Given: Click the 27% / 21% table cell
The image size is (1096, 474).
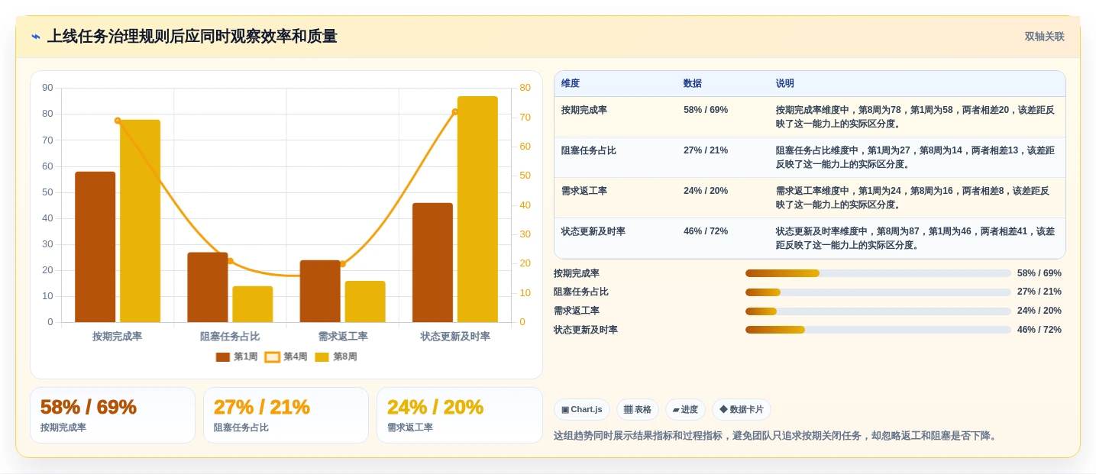Looking at the screenshot, I should pyautogui.click(x=706, y=150).
